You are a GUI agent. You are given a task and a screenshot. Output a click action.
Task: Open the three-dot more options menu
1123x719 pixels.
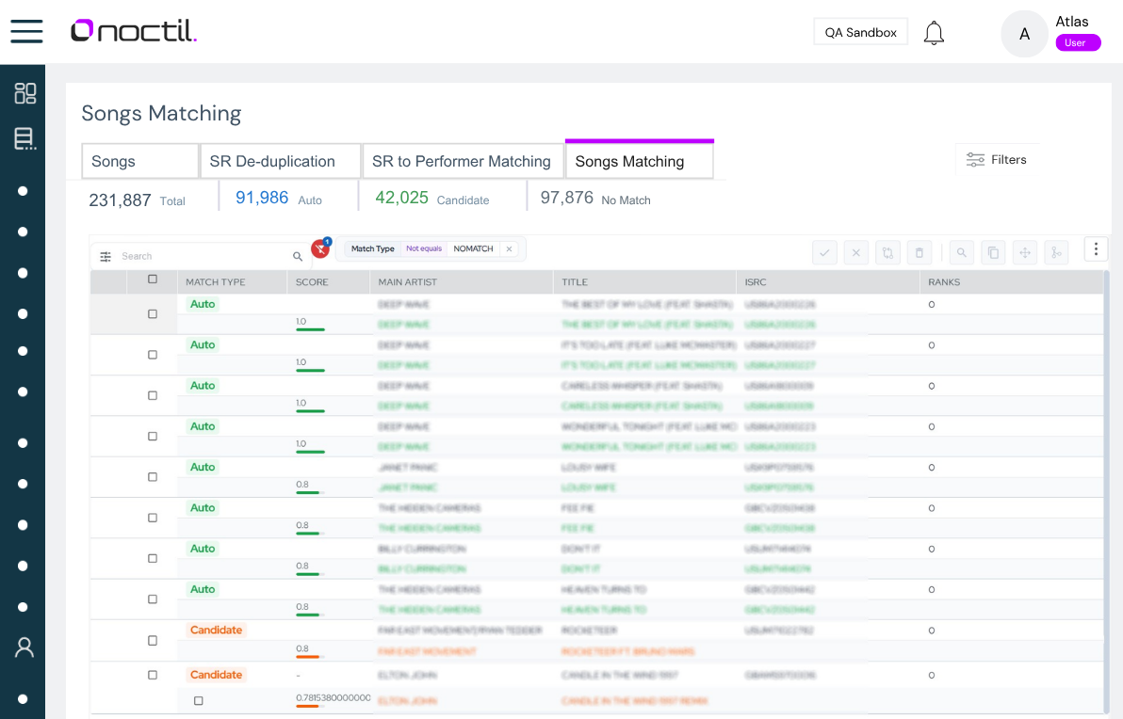coord(1095,249)
